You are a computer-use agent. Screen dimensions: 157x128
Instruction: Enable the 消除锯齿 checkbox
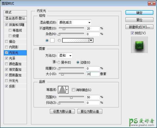coord(73,90)
